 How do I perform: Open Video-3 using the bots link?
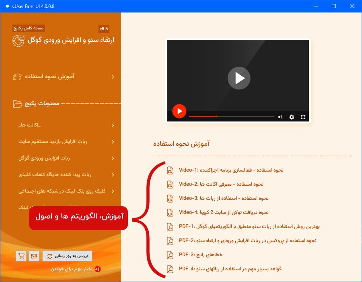224,198
